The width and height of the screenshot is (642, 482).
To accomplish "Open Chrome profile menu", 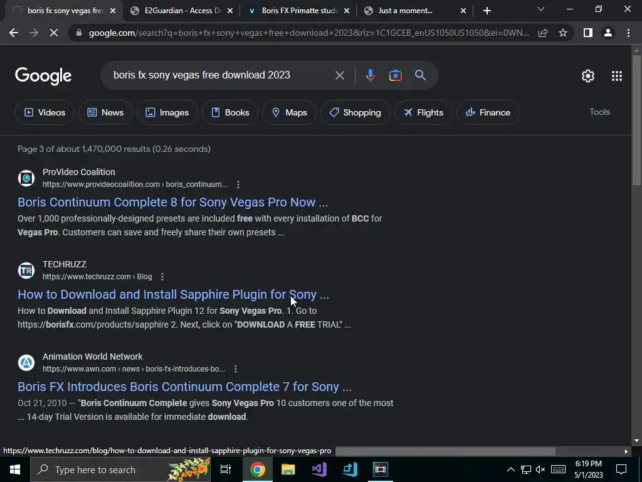I will click(x=608, y=33).
